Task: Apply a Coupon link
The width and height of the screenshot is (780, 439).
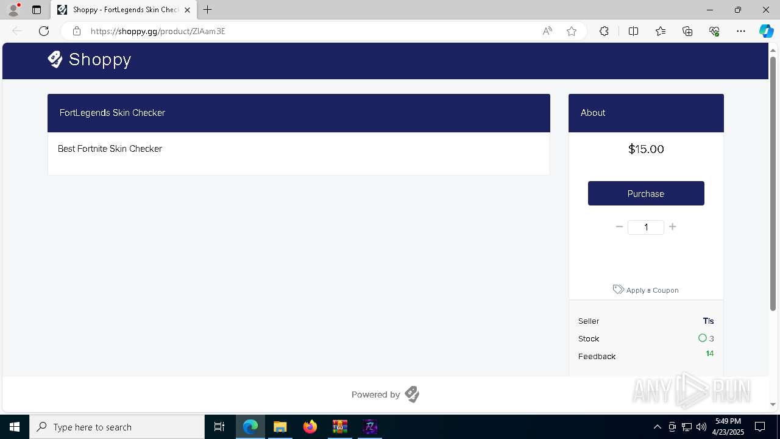Action: [x=646, y=290]
